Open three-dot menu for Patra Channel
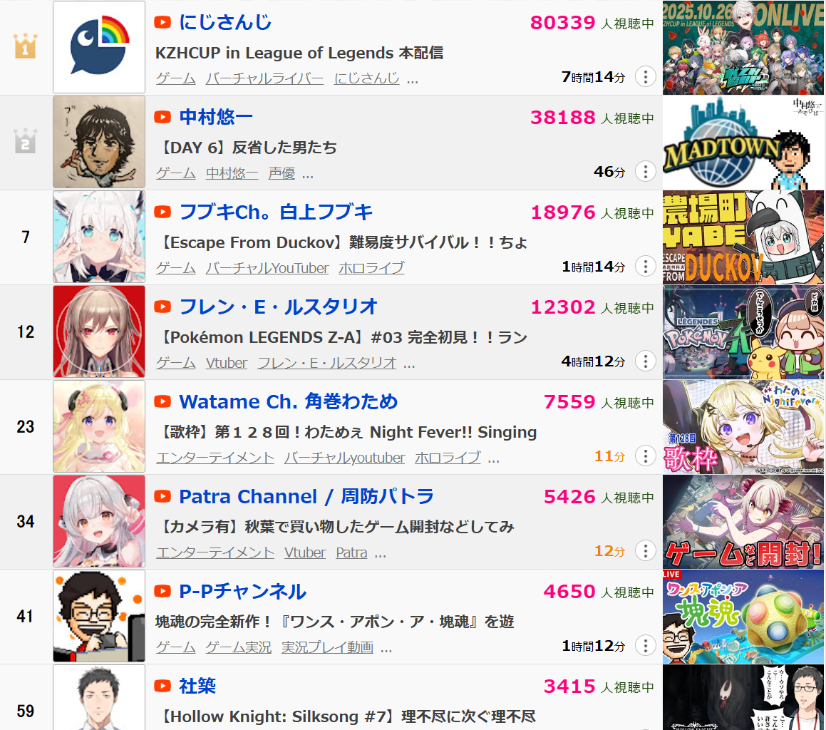 click(645, 551)
